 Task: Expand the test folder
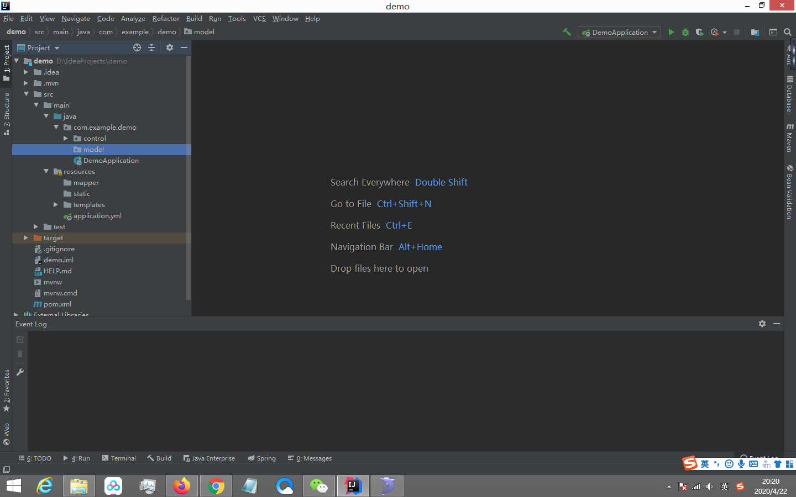click(x=36, y=226)
